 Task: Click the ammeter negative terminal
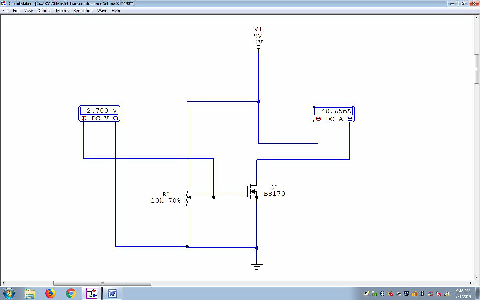pyautogui.click(x=350, y=119)
